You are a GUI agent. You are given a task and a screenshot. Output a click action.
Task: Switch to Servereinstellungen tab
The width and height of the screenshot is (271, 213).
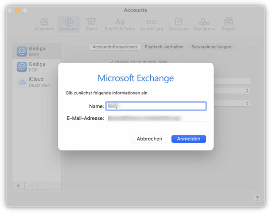click(211, 47)
